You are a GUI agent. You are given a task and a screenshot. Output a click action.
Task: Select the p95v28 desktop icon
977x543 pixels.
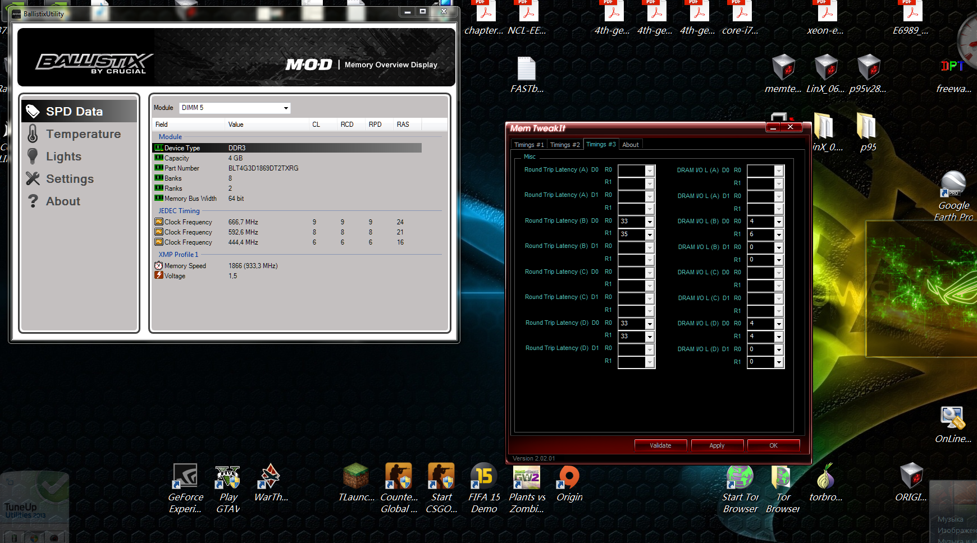coord(868,75)
